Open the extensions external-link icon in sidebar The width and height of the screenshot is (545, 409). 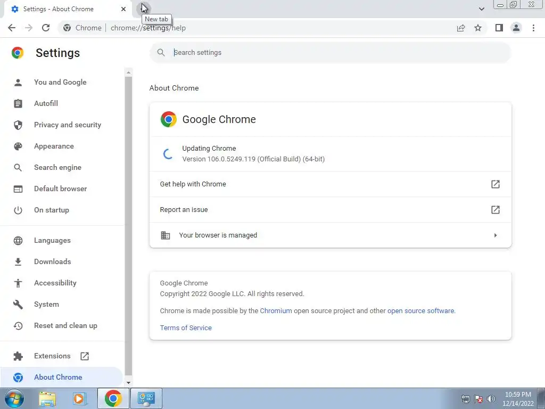click(85, 356)
